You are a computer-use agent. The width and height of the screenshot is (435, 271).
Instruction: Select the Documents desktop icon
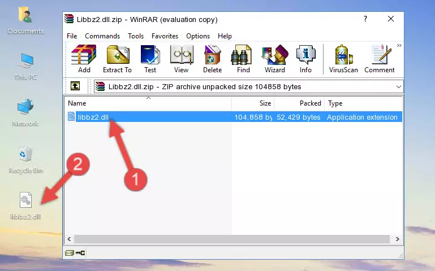26,21
